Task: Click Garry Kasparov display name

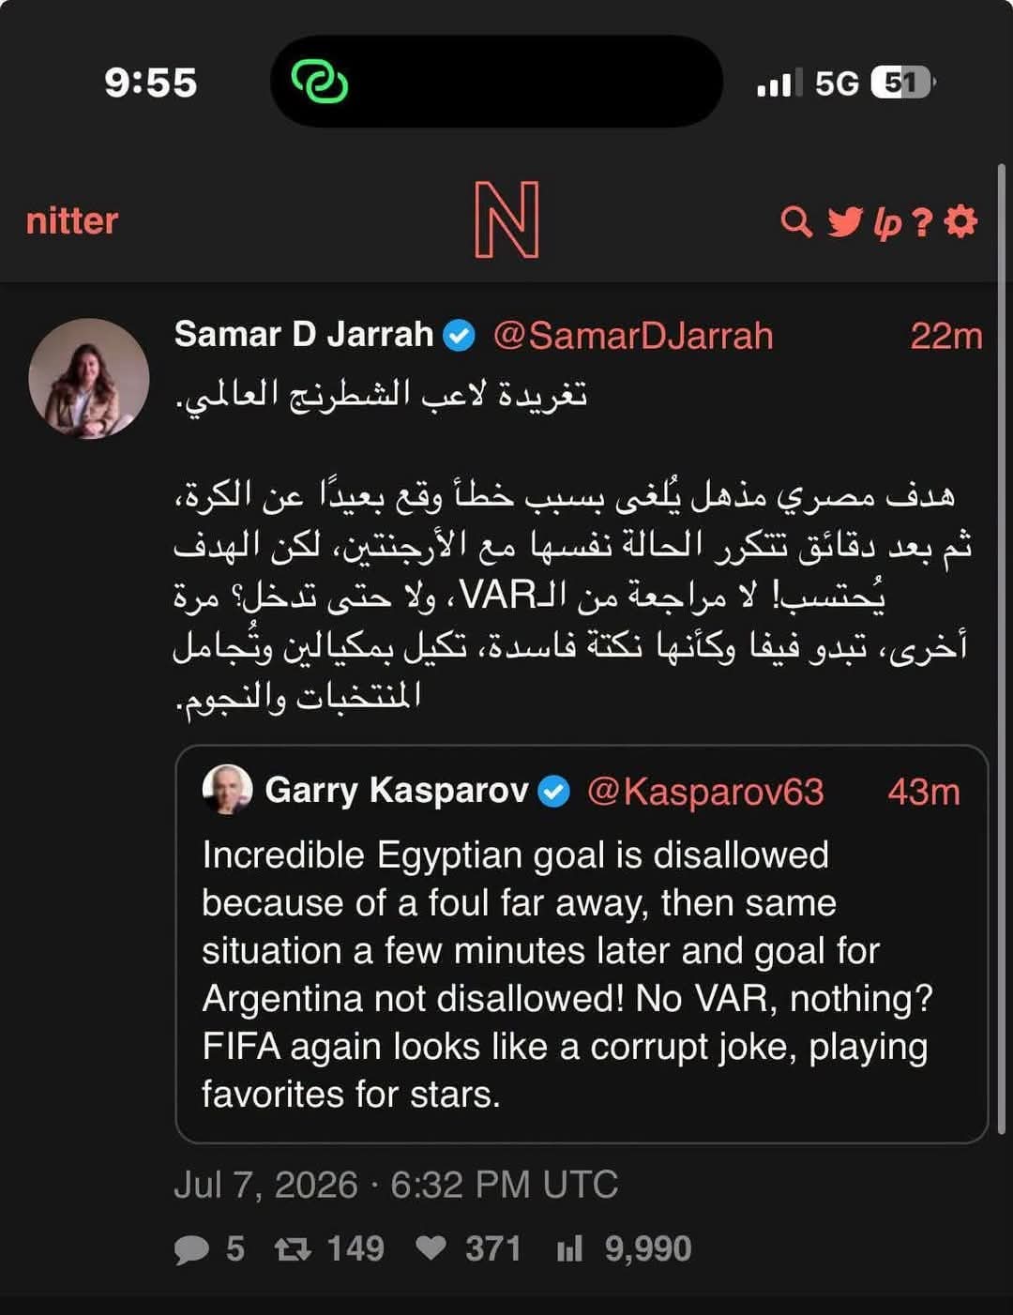Action: 397,791
